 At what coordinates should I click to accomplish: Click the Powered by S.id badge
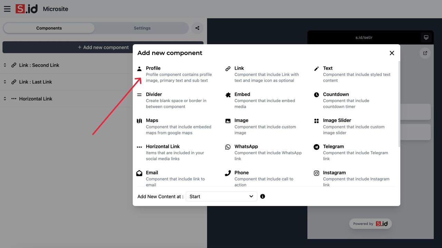370,224
